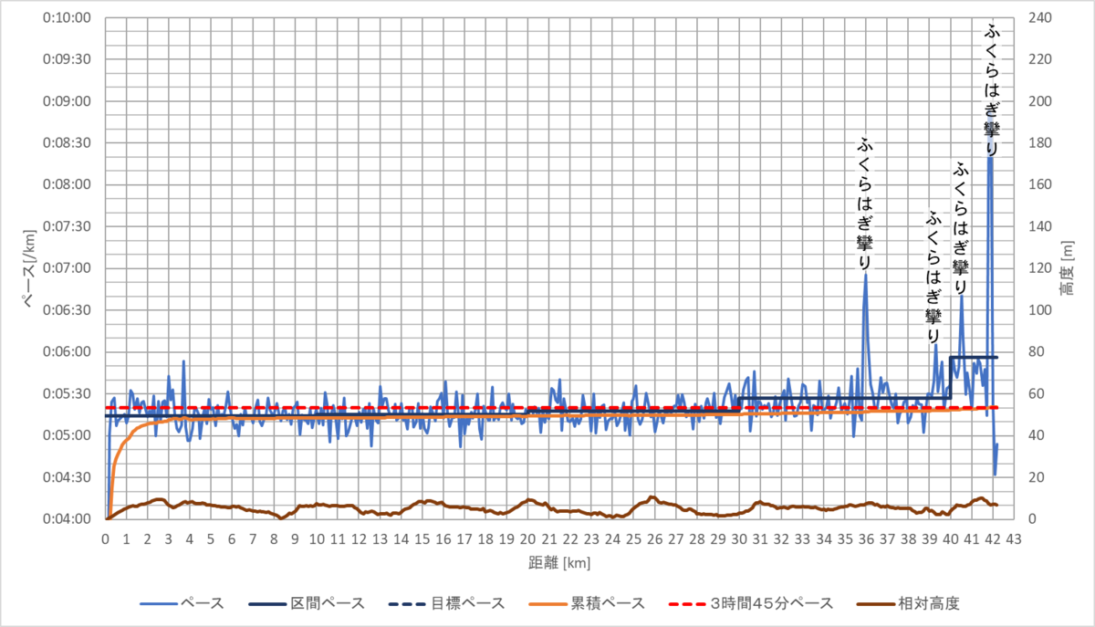The width and height of the screenshot is (1095, 627).
Task: Click the red dashed 3時間45分ペース legend marker
Action: 688,604
